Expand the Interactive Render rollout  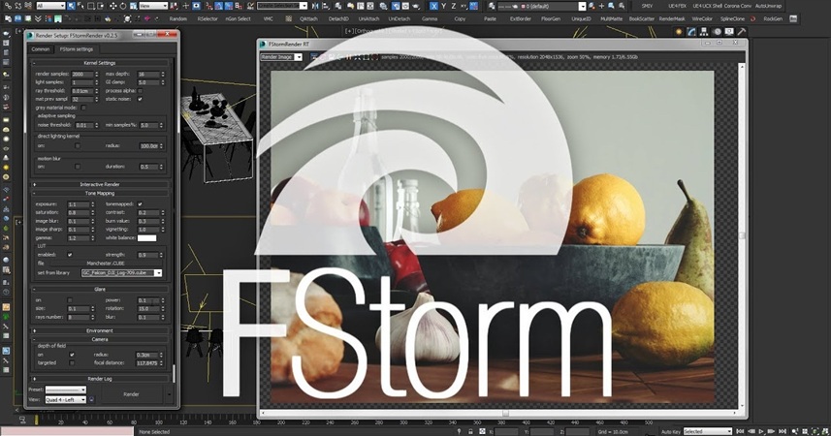(100, 184)
